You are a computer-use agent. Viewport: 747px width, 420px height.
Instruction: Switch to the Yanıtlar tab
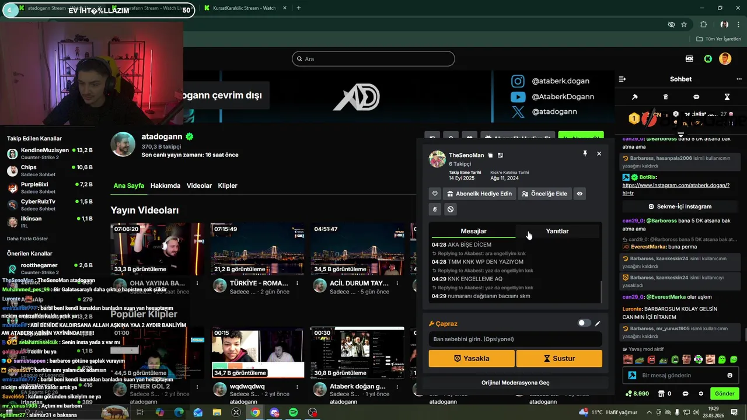point(557,231)
